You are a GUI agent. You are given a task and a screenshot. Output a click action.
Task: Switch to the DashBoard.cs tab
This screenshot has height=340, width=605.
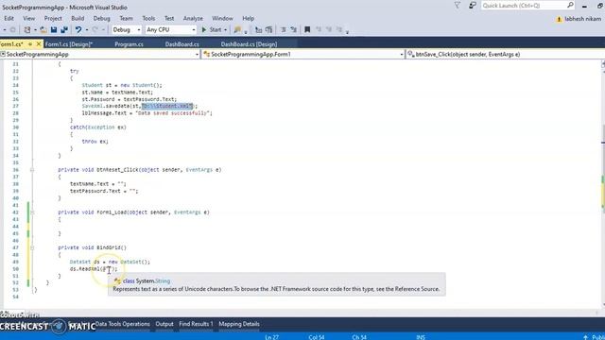(x=182, y=44)
